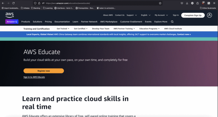The width and height of the screenshot is (218, 117).
Task: Open the Interfaces - Kerlo bookmark
Action: [x=64, y=8]
